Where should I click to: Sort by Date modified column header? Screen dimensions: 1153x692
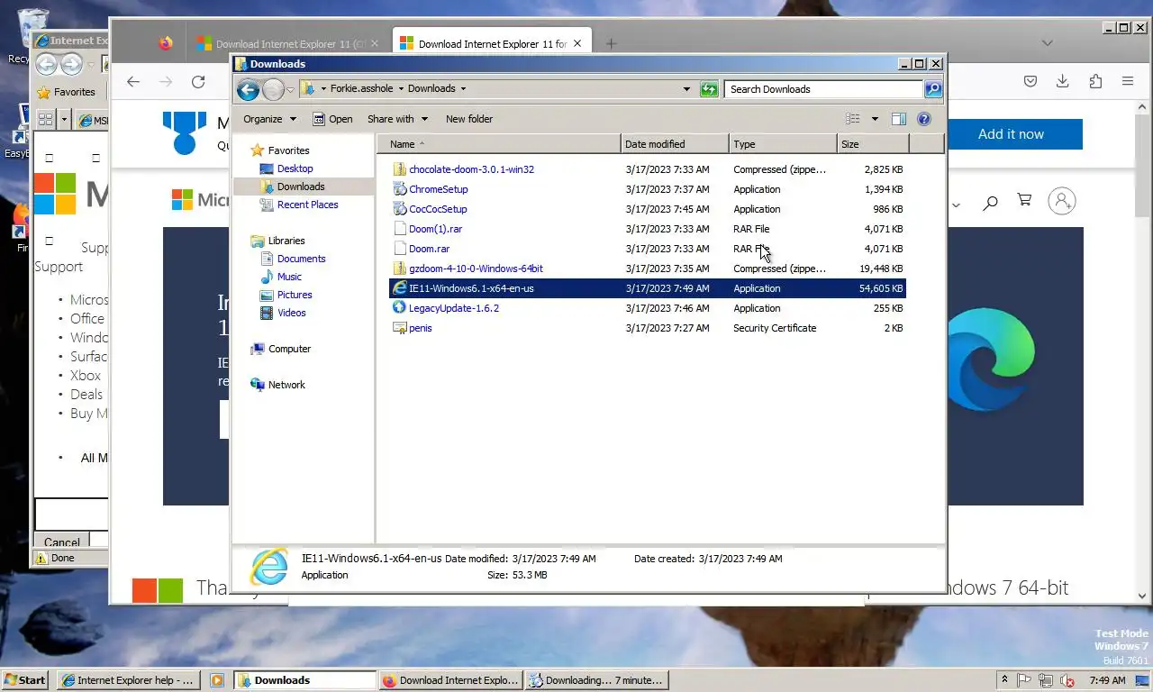675,144
